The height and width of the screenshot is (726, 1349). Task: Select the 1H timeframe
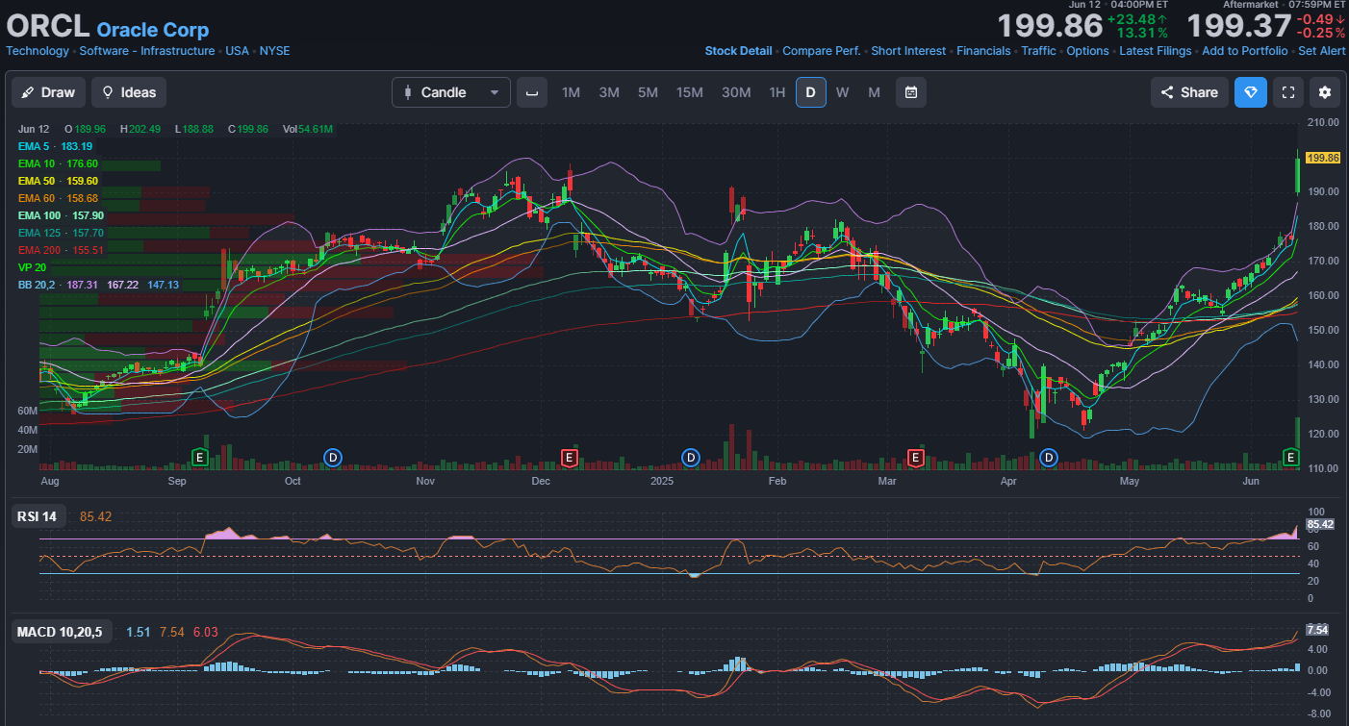[x=776, y=92]
